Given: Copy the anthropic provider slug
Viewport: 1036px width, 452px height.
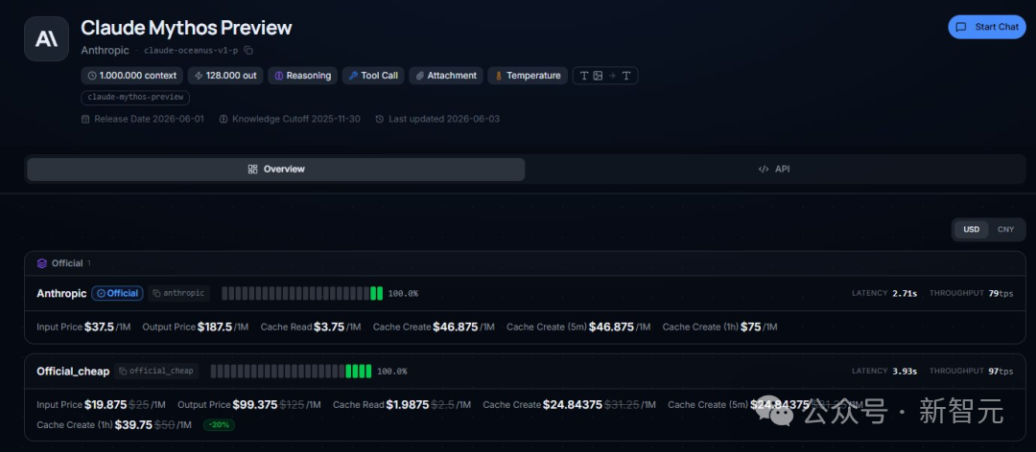Looking at the screenshot, I should pyautogui.click(x=179, y=293).
